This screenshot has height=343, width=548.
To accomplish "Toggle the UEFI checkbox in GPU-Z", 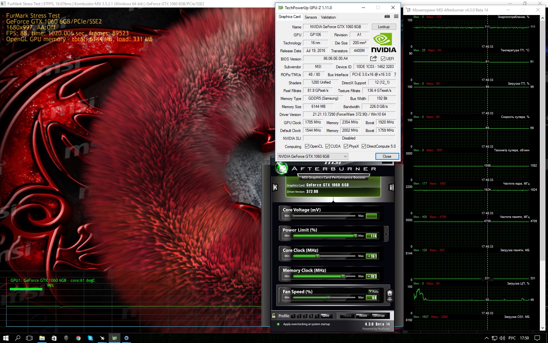I will (x=383, y=59).
